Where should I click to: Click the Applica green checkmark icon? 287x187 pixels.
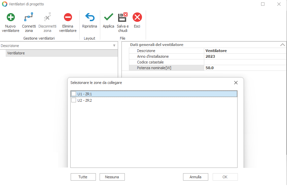[108, 17]
